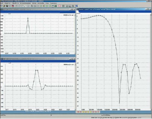
Task: Click the yellow horizontal arrows icon below spectrum
Action: [83, 112]
